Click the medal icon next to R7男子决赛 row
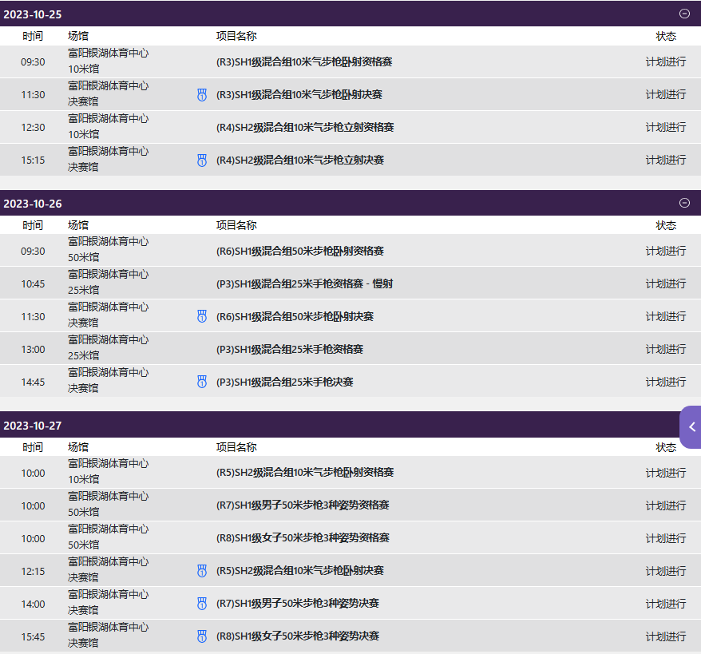The image size is (701, 654). [202, 604]
